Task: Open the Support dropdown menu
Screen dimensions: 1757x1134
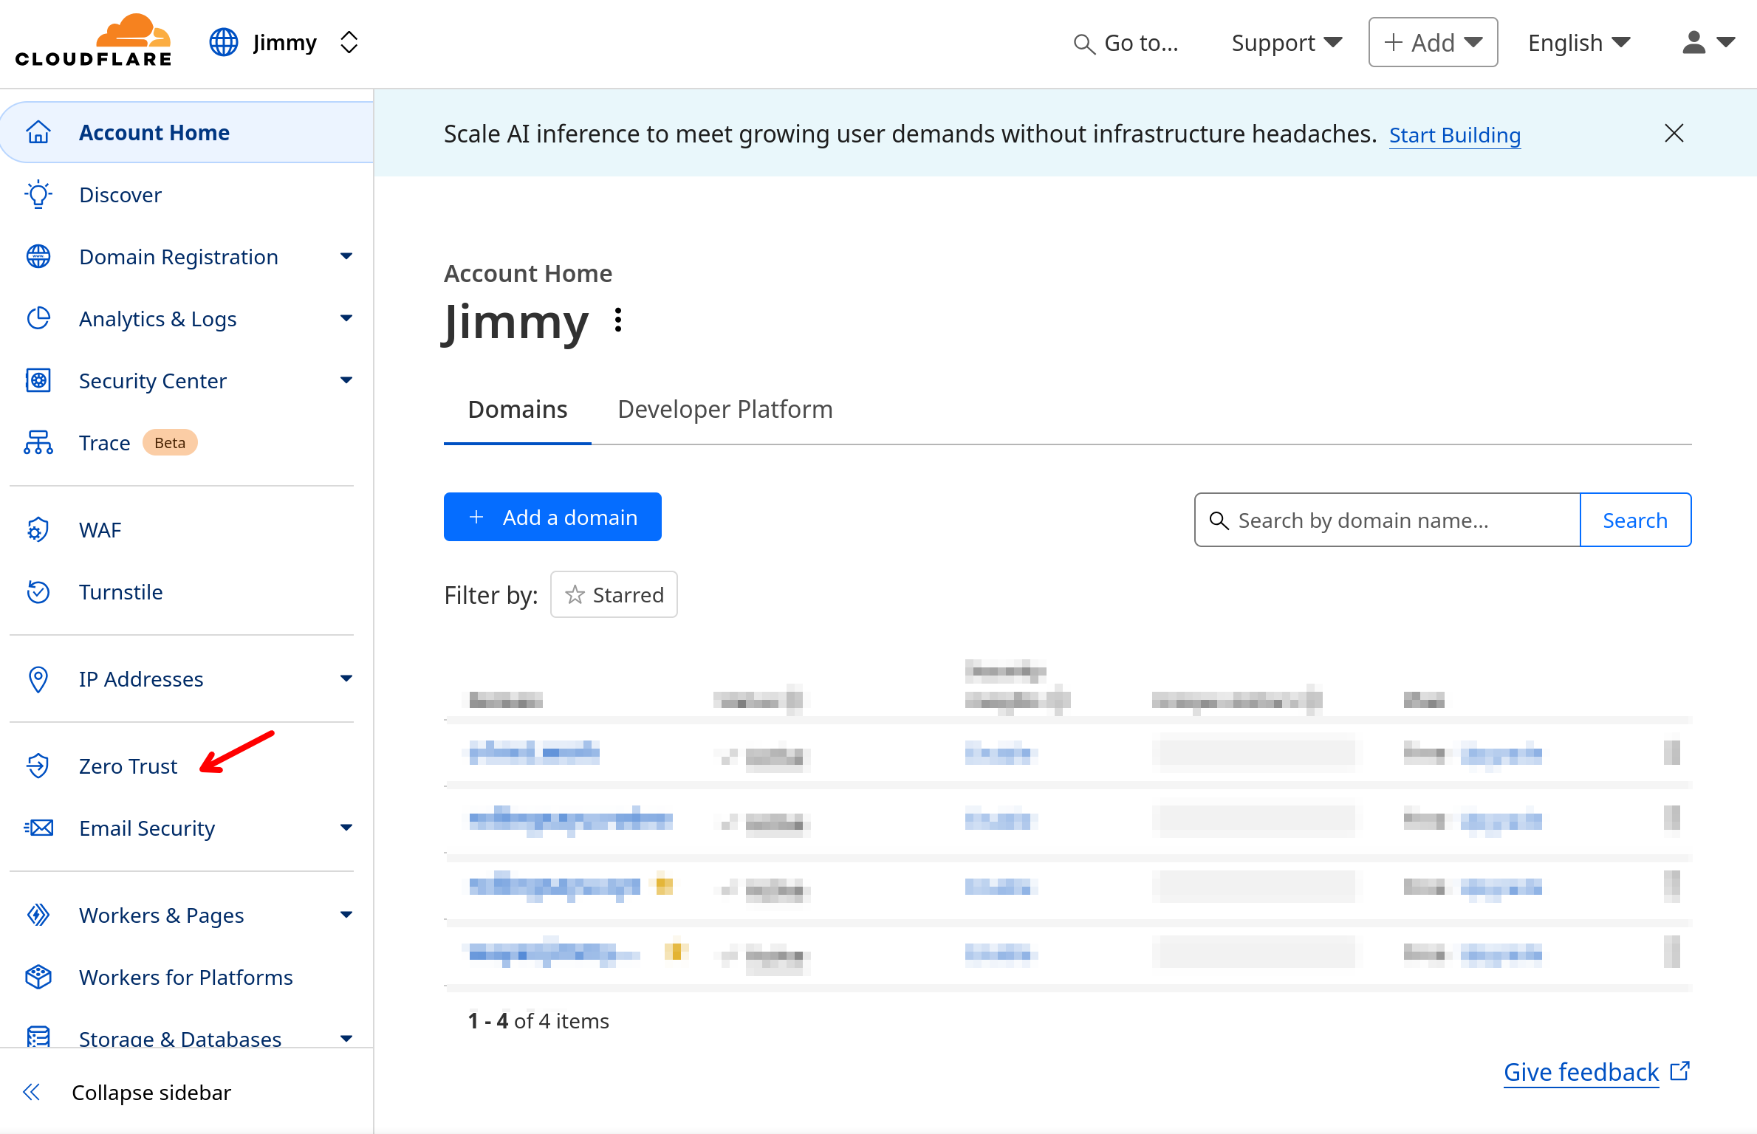Action: [x=1287, y=43]
